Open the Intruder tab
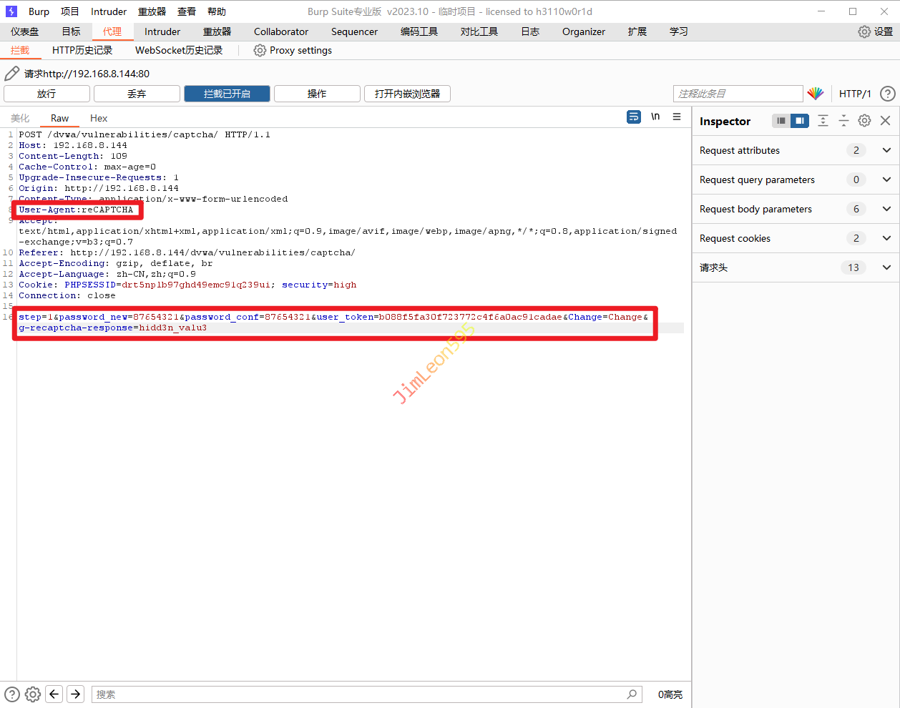Viewport: 900px width, 708px height. coord(162,31)
